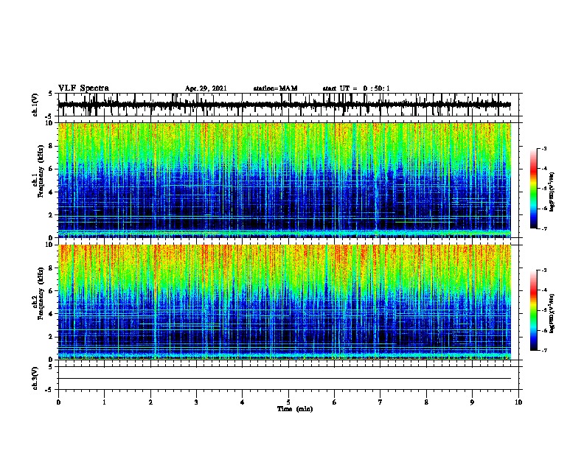Click the ch.1 color scale bar
584x451 pixels.
click(534, 189)
